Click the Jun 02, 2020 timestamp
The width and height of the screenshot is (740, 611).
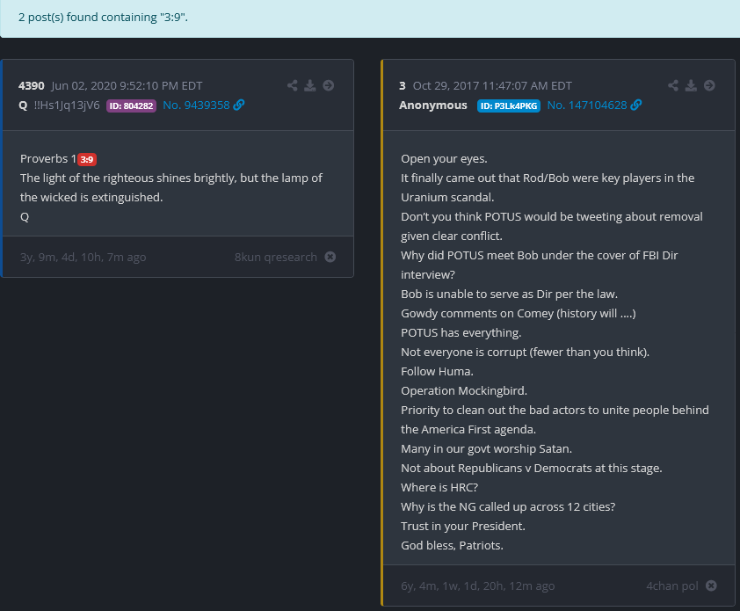click(127, 85)
